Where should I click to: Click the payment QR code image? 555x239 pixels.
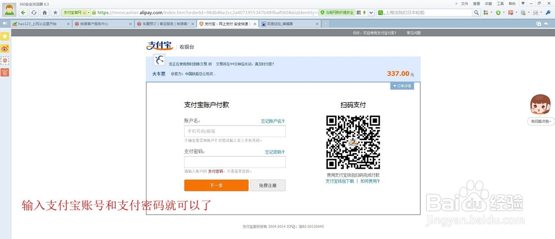(x=353, y=142)
